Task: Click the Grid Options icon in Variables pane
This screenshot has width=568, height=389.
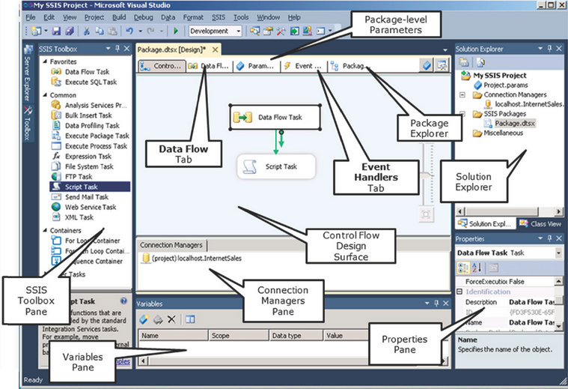Action: 190,319
